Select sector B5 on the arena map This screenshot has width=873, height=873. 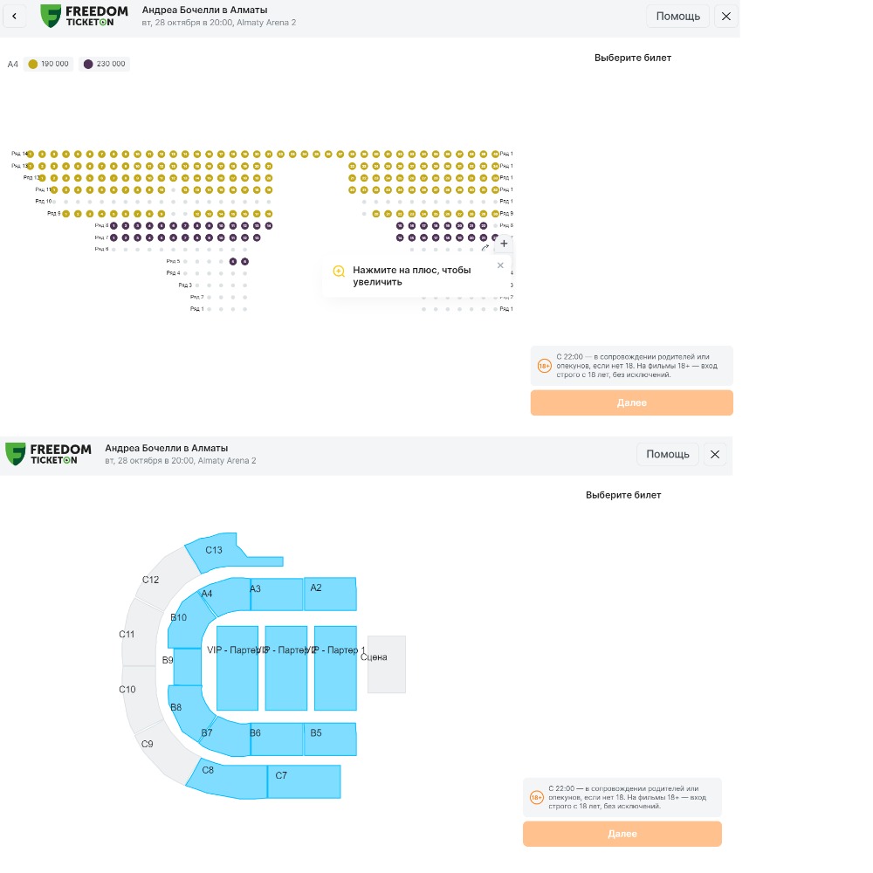pyautogui.click(x=330, y=739)
